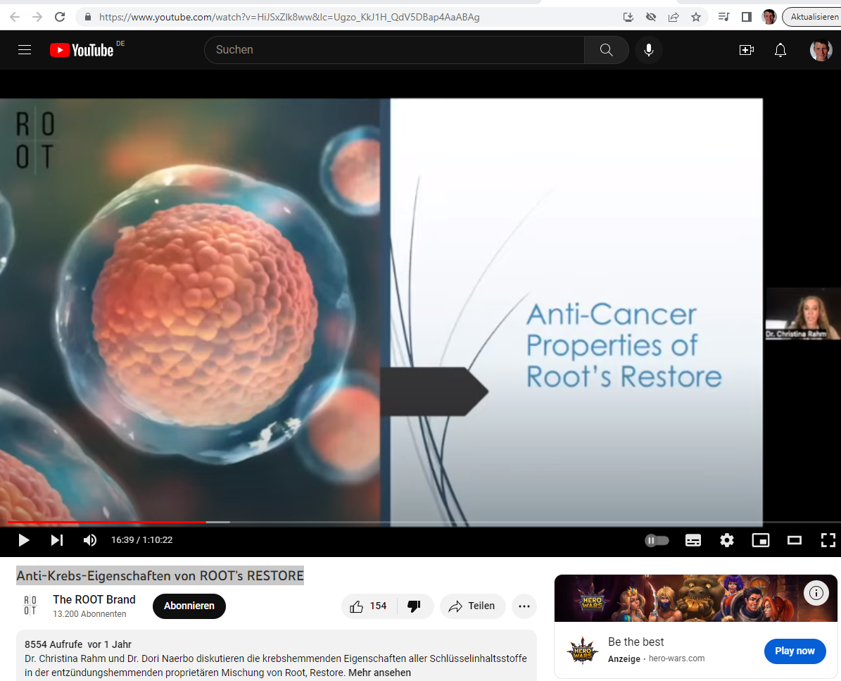Skip to the next video

[57, 540]
